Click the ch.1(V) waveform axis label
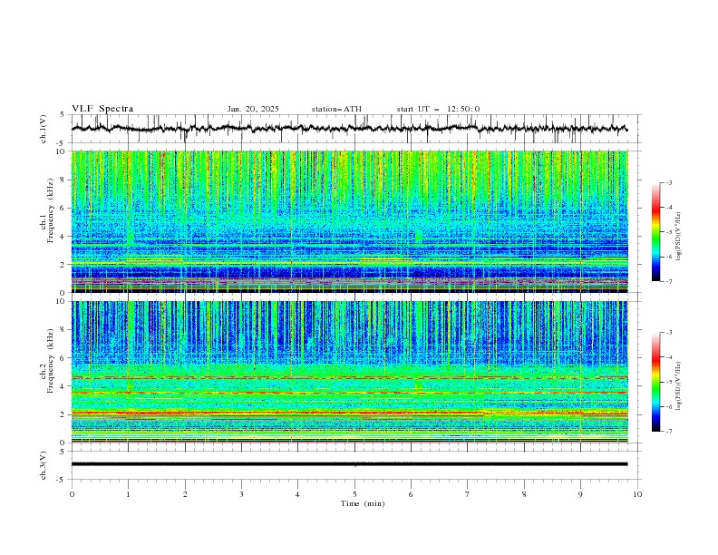Screen dimensions: 718x555 point(44,129)
